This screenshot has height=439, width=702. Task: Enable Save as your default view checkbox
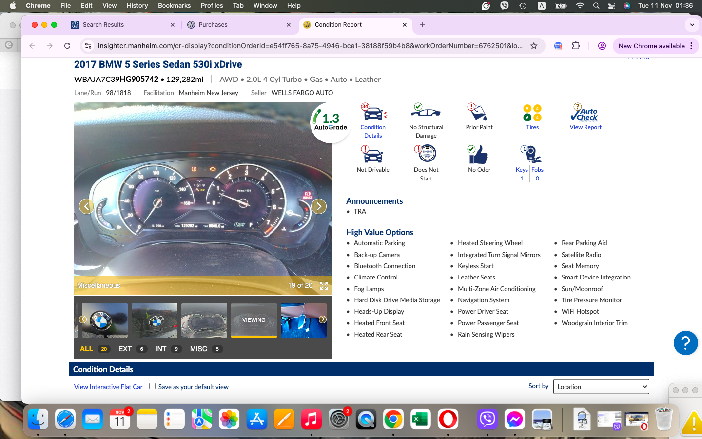pyautogui.click(x=153, y=386)
